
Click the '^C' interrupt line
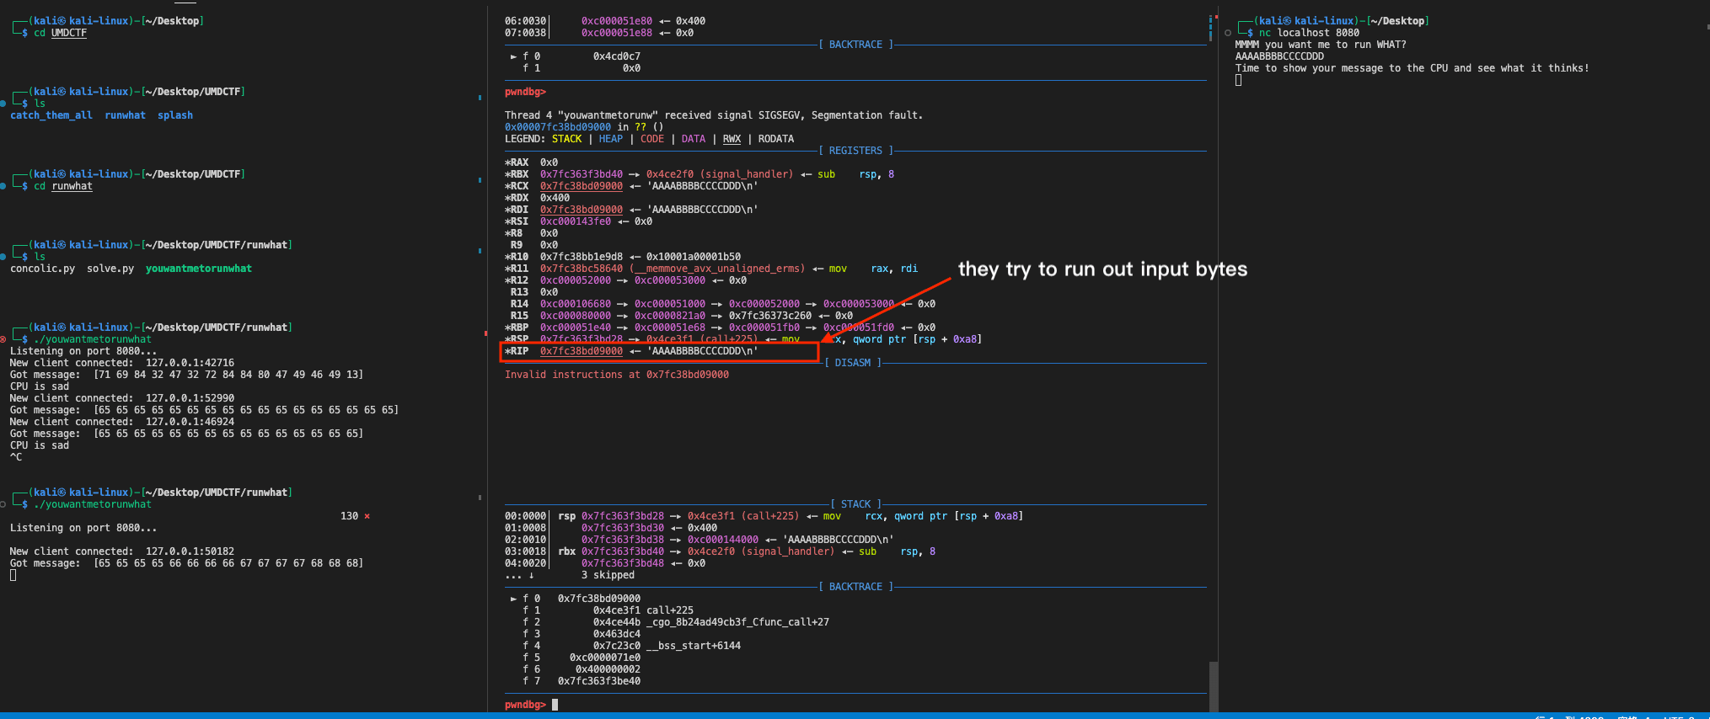[x=16, y=457]
